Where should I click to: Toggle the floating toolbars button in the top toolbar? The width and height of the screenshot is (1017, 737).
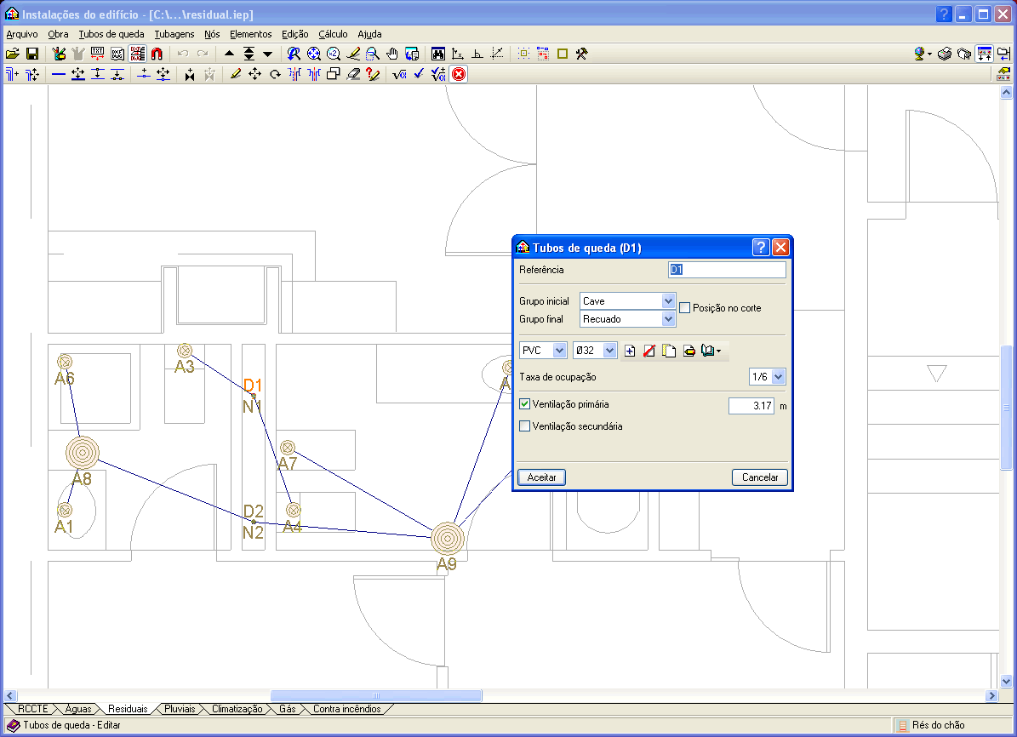coord(984,54)
